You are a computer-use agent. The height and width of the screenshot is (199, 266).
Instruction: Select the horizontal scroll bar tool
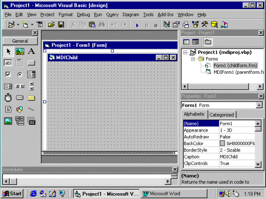tap(20, 86)
